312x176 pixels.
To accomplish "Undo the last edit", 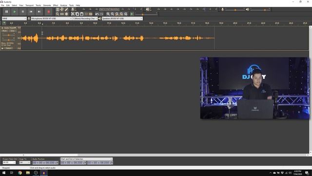I will (x=97, y=14).
